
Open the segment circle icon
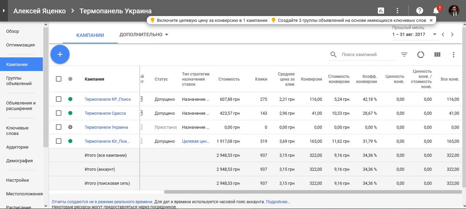[421, 55]
